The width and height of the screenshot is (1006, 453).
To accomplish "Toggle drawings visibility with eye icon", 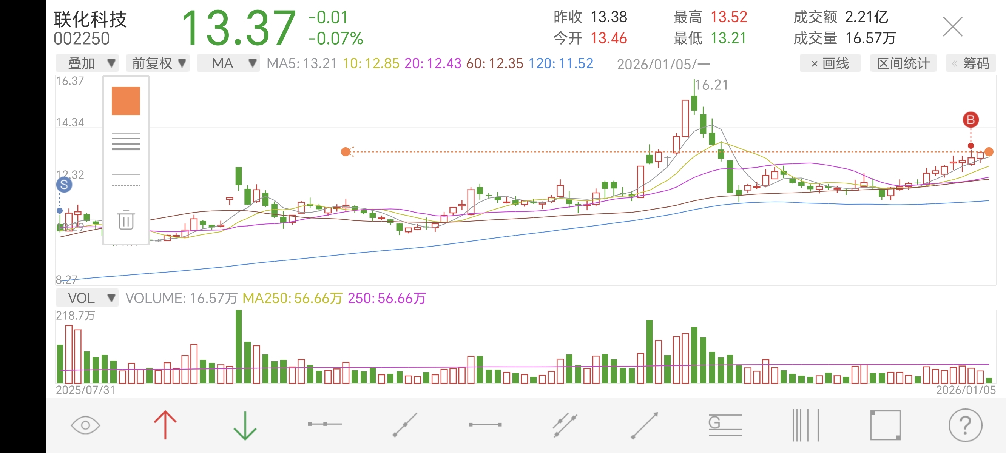I will pyautogui.click(x=85, y=425).
